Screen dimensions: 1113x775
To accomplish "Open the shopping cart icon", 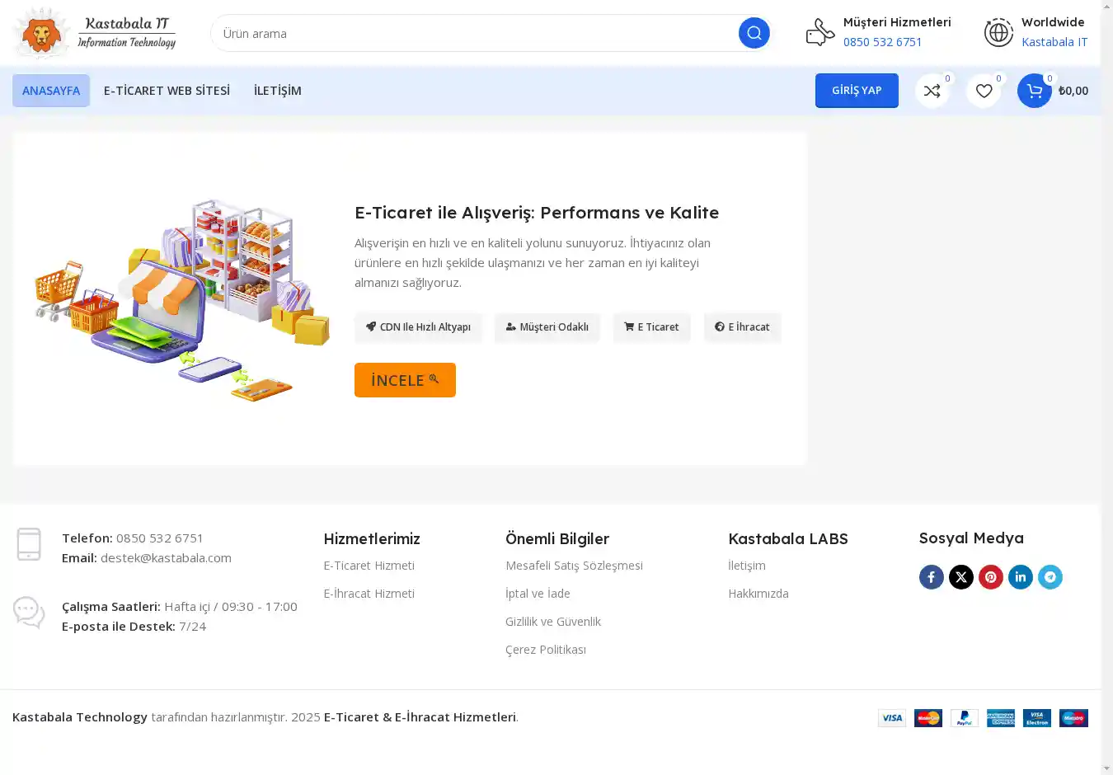I will (1034, 91).
